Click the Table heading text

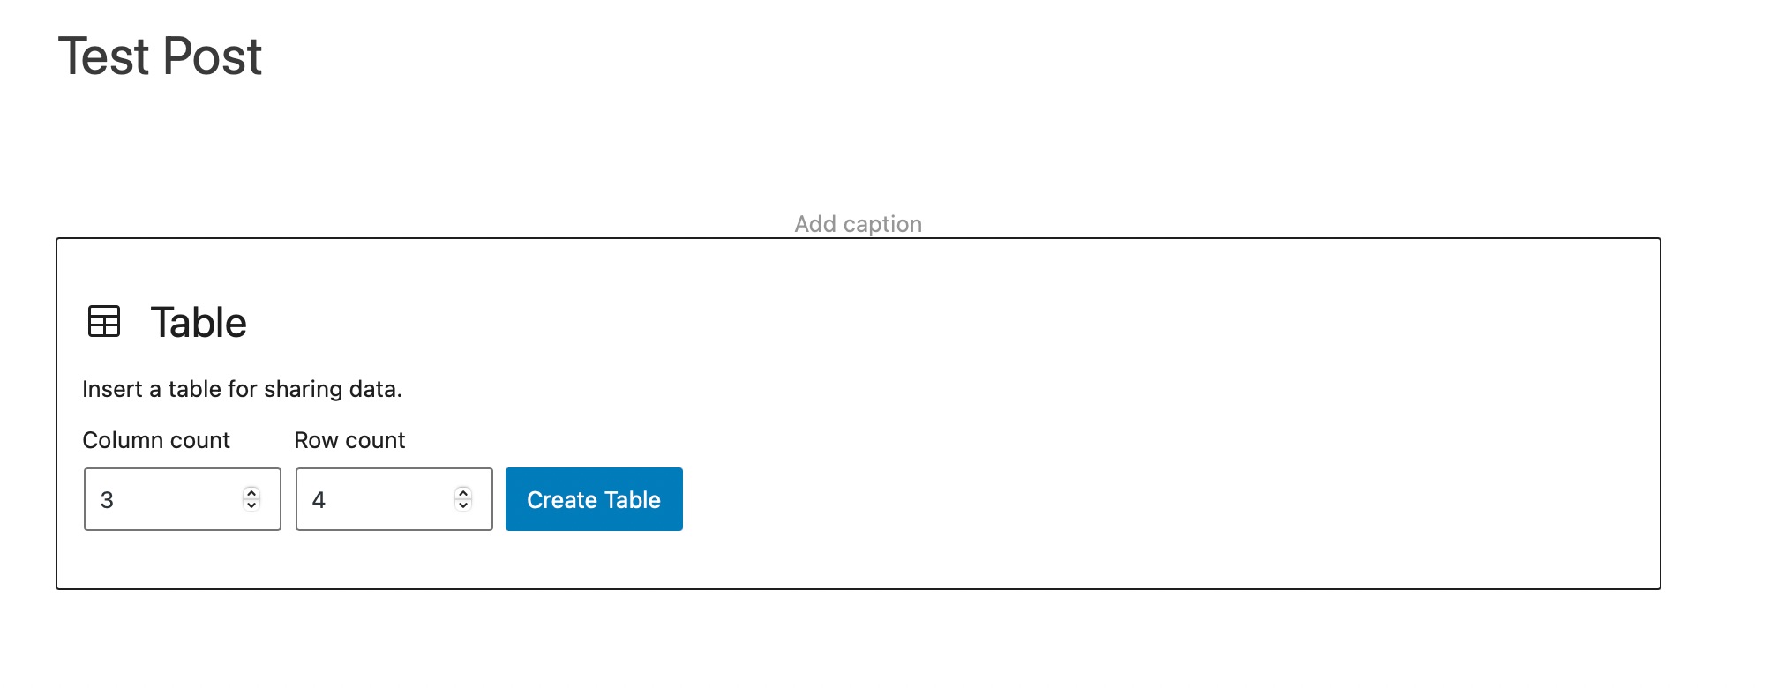[x=199, y=322]
